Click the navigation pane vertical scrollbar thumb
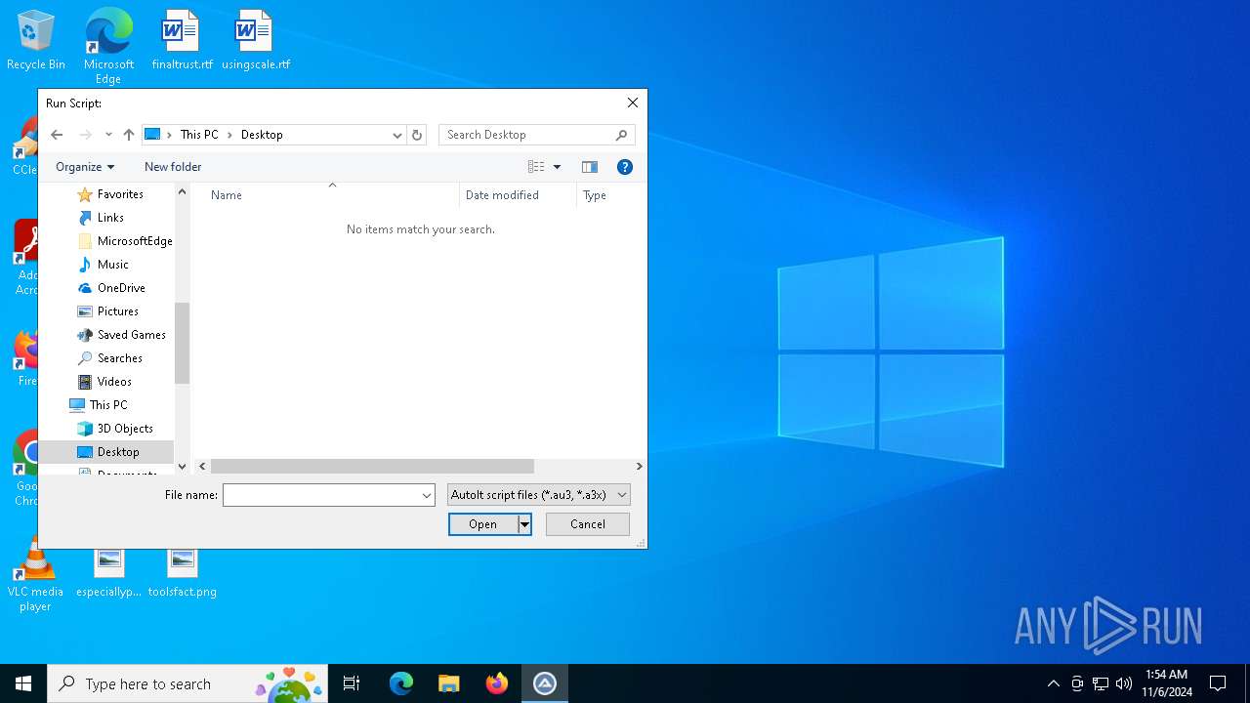The image size is (1250, 703). coord(182,343)
